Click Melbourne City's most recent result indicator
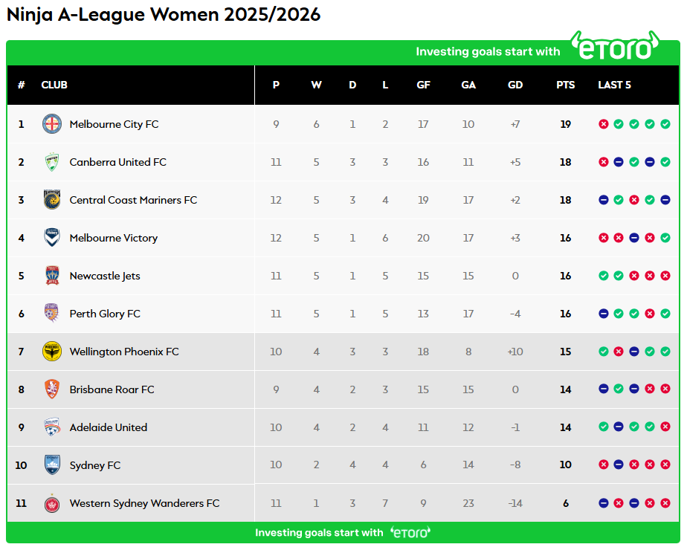This screenshot has height=550, width=687. [665, 124]
